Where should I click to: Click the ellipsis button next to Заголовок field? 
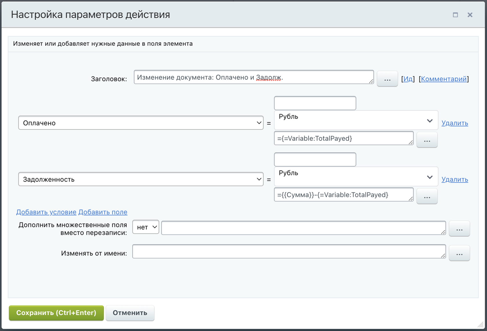(387, 79)
